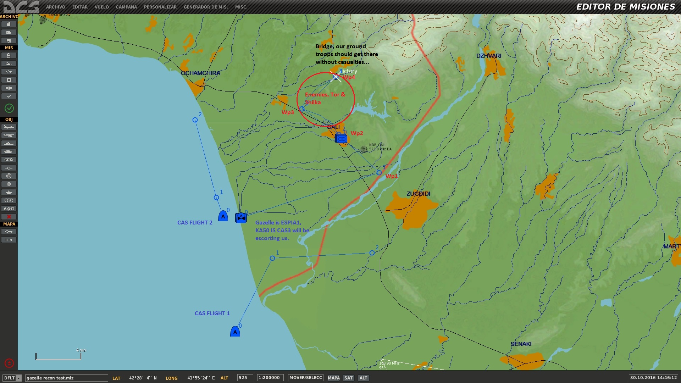Create a new mission file

click(9, 24)
